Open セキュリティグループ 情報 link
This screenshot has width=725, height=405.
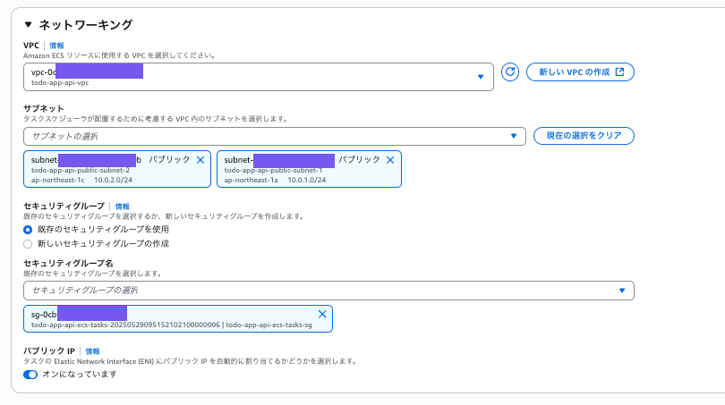coord(122,207)
